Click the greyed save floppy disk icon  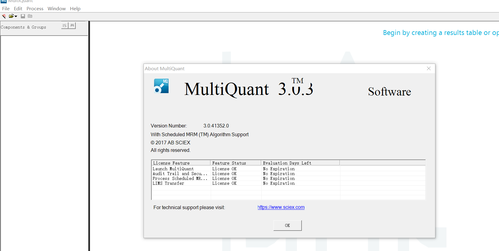click(x=23, y=16)
